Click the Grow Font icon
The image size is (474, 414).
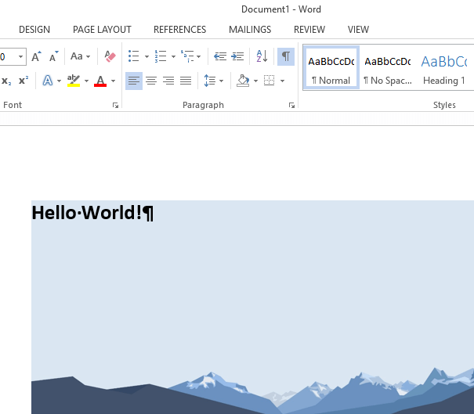(36, 56)
